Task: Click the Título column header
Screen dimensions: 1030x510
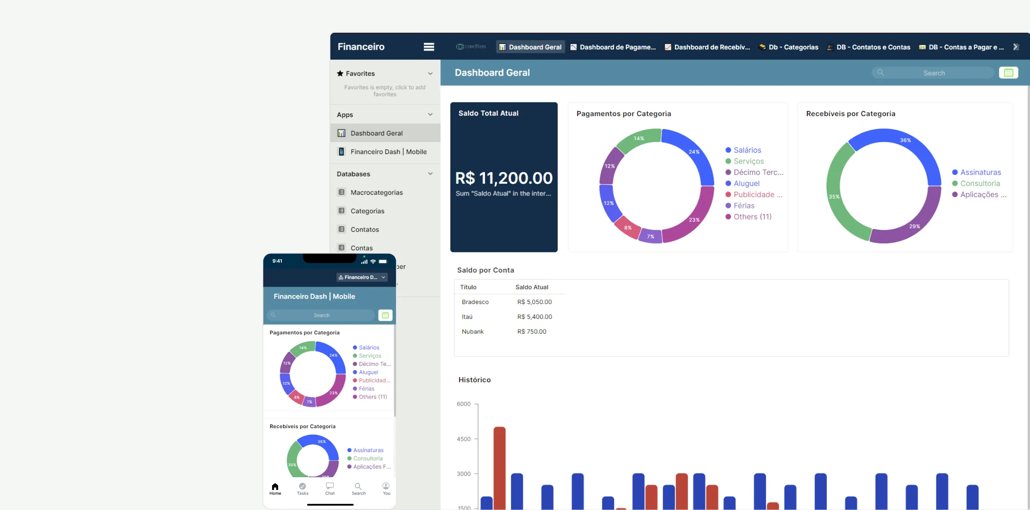Action: [468, 287]
